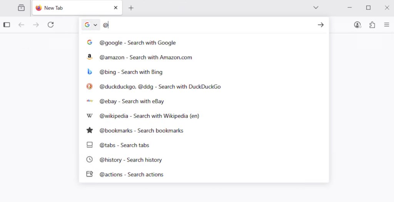Image resolution: width=394 pixels, height=202 pixels.
Task: Choose @amazon - Search with Amazon.com
Action: coord(145,57)
